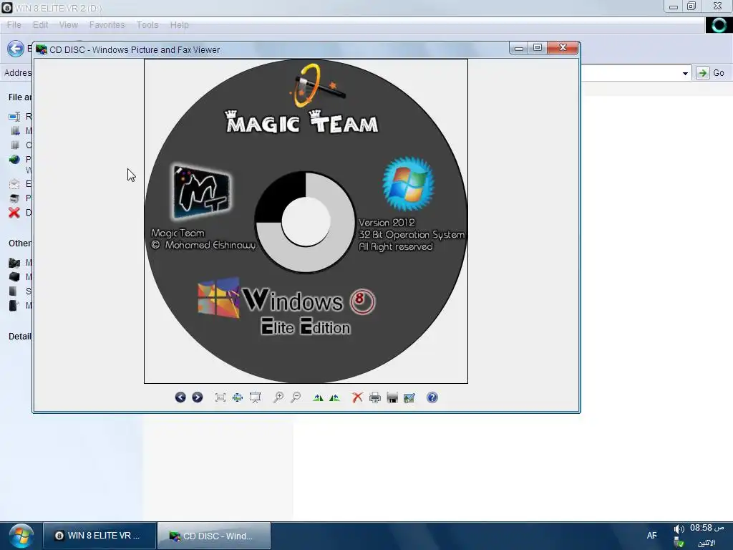Click the red X Delete task icon in sidebar

(x=14, y=213)
